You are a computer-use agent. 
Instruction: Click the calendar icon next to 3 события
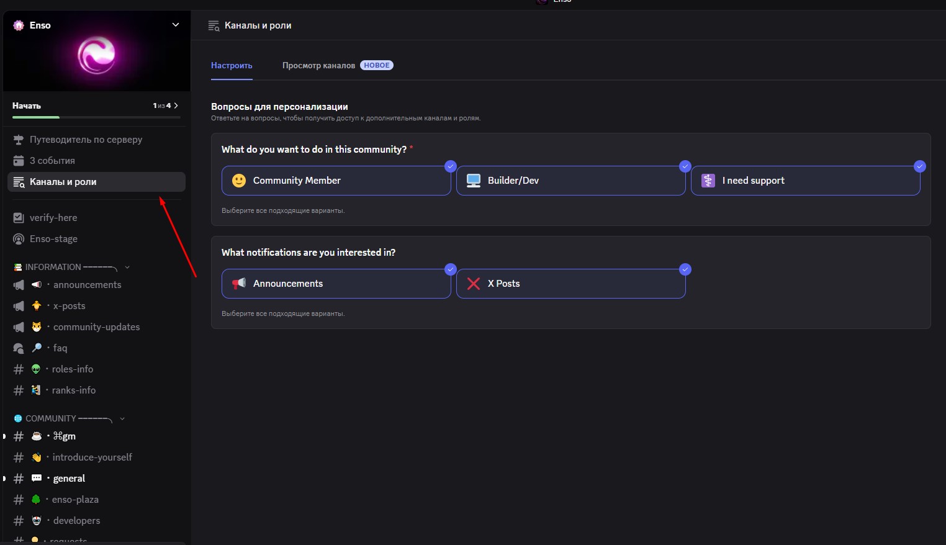19,161
